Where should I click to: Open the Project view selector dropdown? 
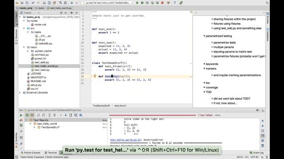click(x=30, y=13)
